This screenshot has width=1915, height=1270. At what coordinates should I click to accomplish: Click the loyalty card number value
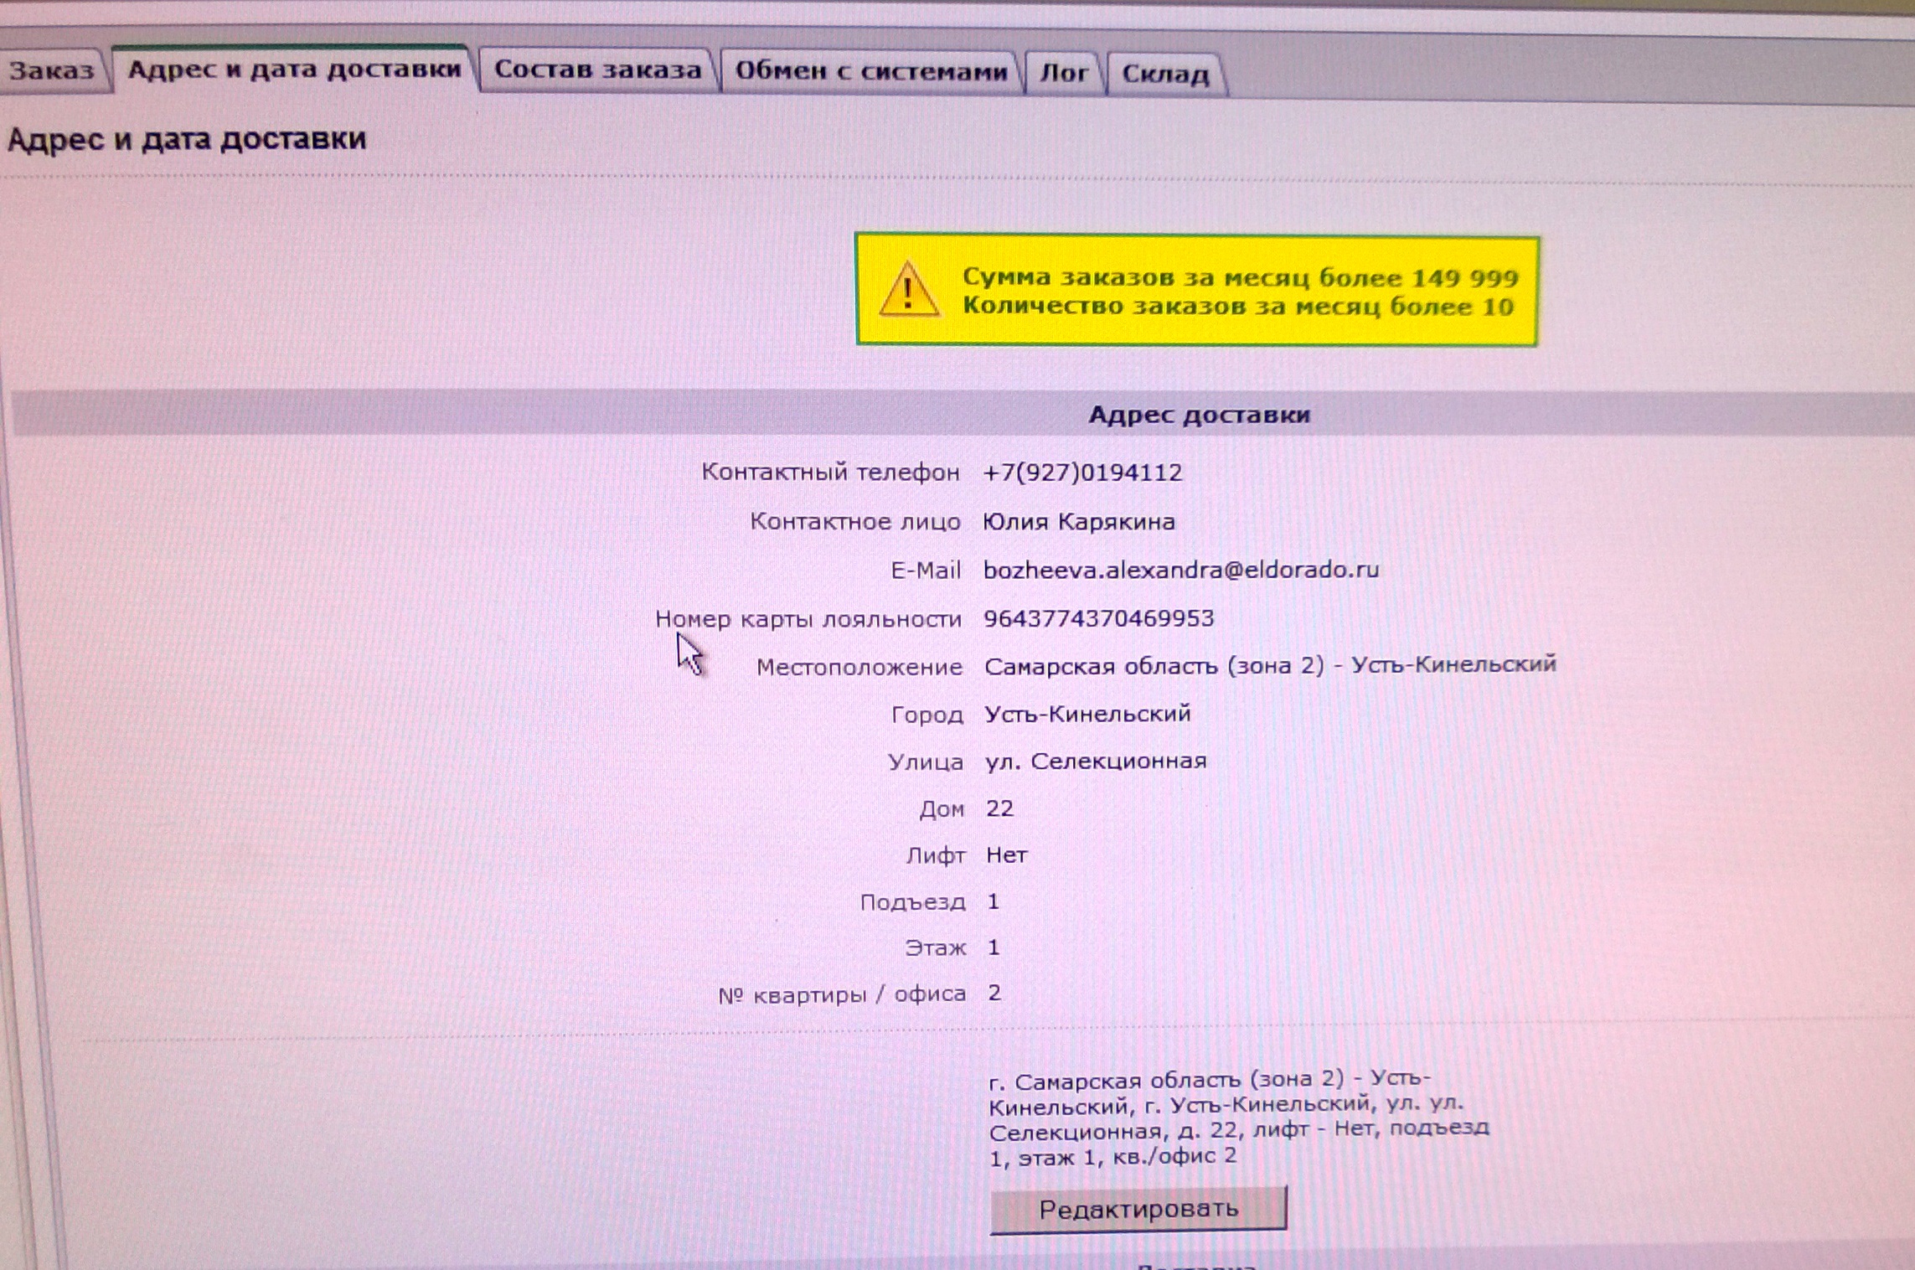pyautogui.click(x=1098, y=619)
